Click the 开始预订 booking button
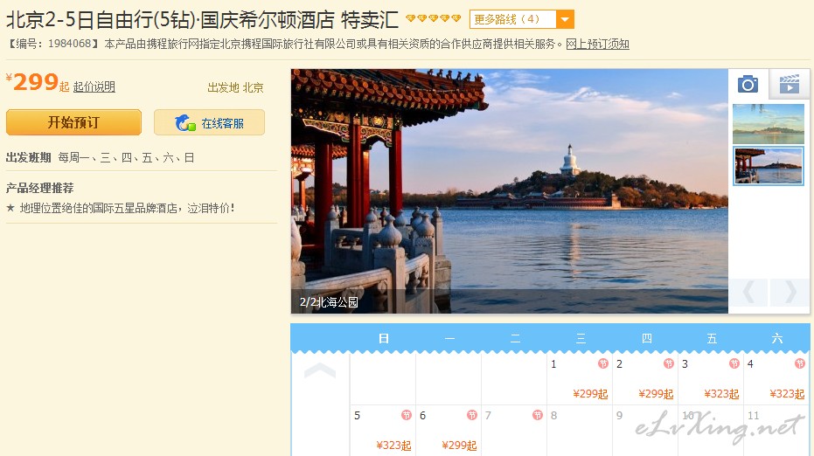 73,122
